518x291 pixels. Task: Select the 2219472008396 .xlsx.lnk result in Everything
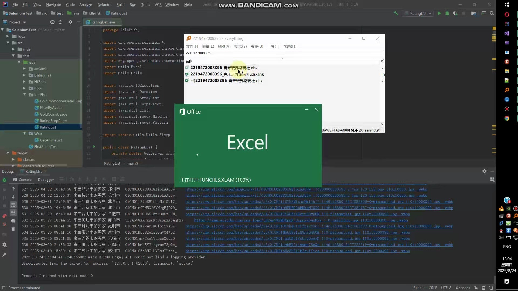(x=227, y=74)
